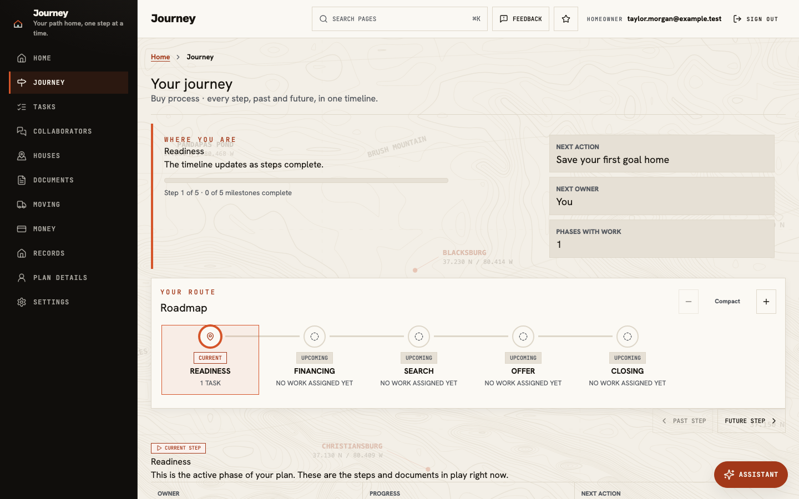
Task: Click the Houses sidebar icon
Action: tap(22, 156)
